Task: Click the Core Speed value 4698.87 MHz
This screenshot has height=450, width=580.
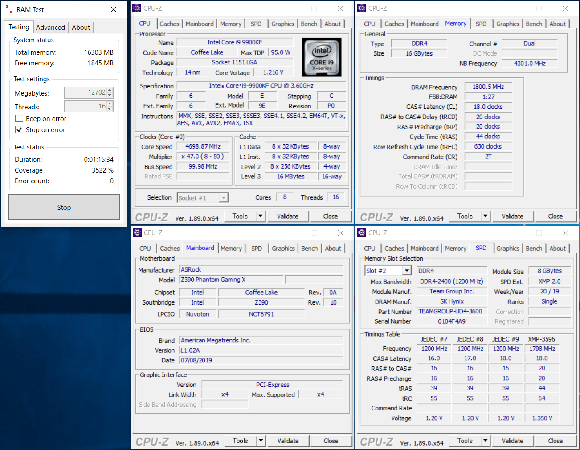Action: (203, 146)
